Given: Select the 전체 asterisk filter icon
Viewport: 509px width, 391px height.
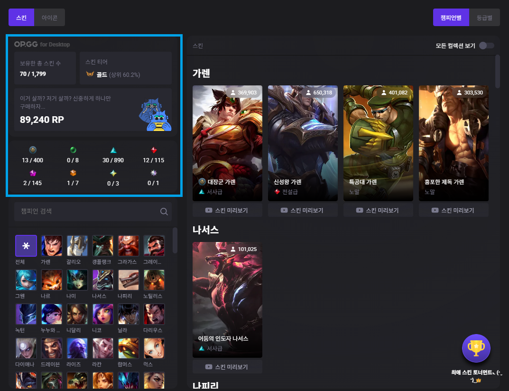Looking at the screenshot, I should (26, 246).
